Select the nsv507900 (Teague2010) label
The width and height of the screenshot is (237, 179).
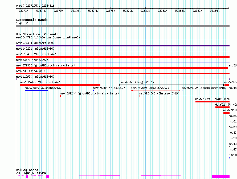(x=136, y=82)
